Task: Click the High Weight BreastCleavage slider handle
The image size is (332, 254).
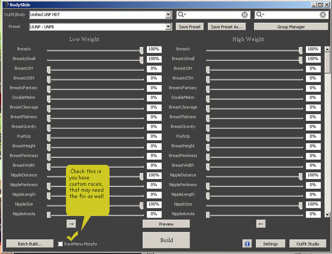Action: click(208, 109)
